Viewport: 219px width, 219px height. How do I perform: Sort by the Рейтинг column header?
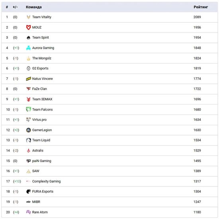point(201,7)
